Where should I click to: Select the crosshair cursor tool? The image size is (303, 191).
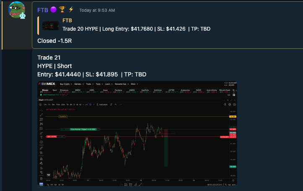pyautogui.click(x=41, y=110)
